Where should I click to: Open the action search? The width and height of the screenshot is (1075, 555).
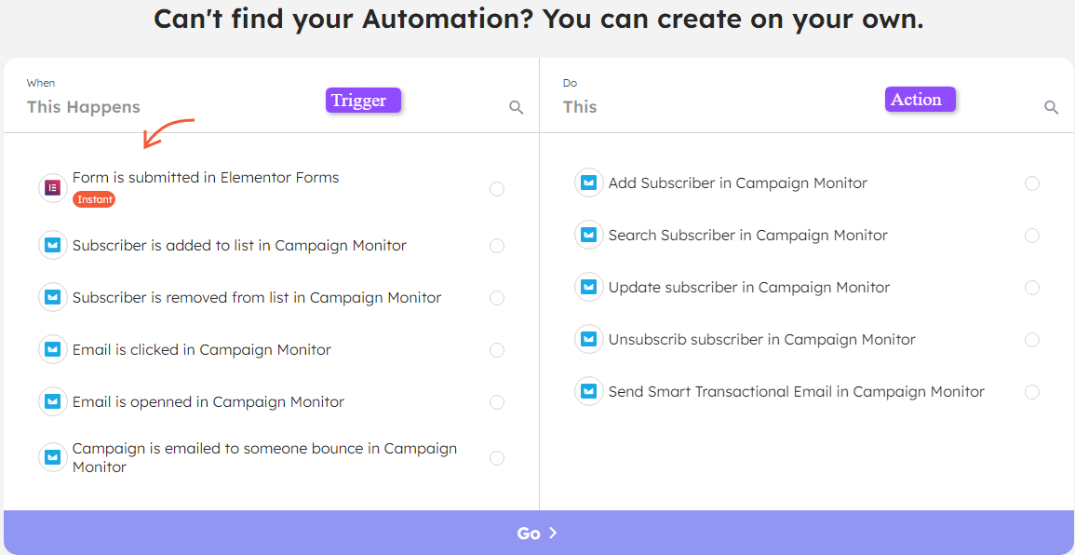[1051, 107]
